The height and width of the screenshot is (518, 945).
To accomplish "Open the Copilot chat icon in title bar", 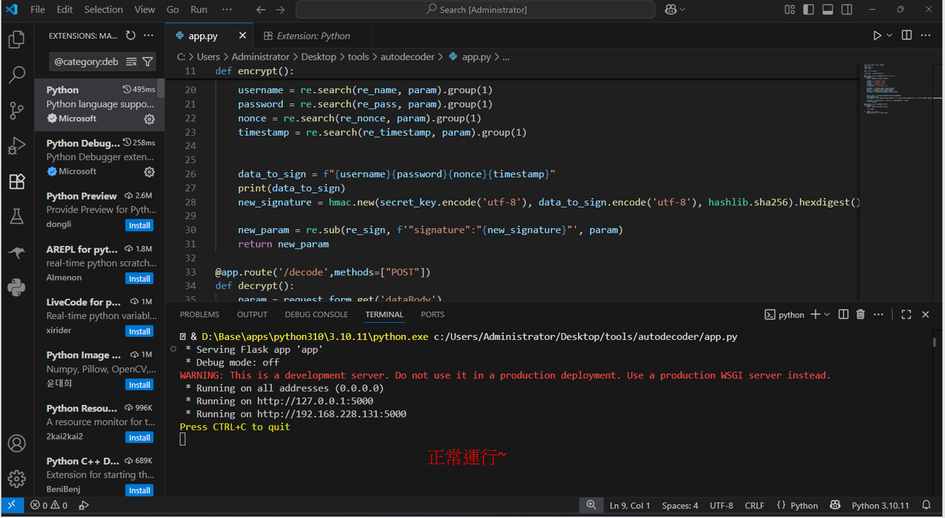I will (x=670, y=10).
